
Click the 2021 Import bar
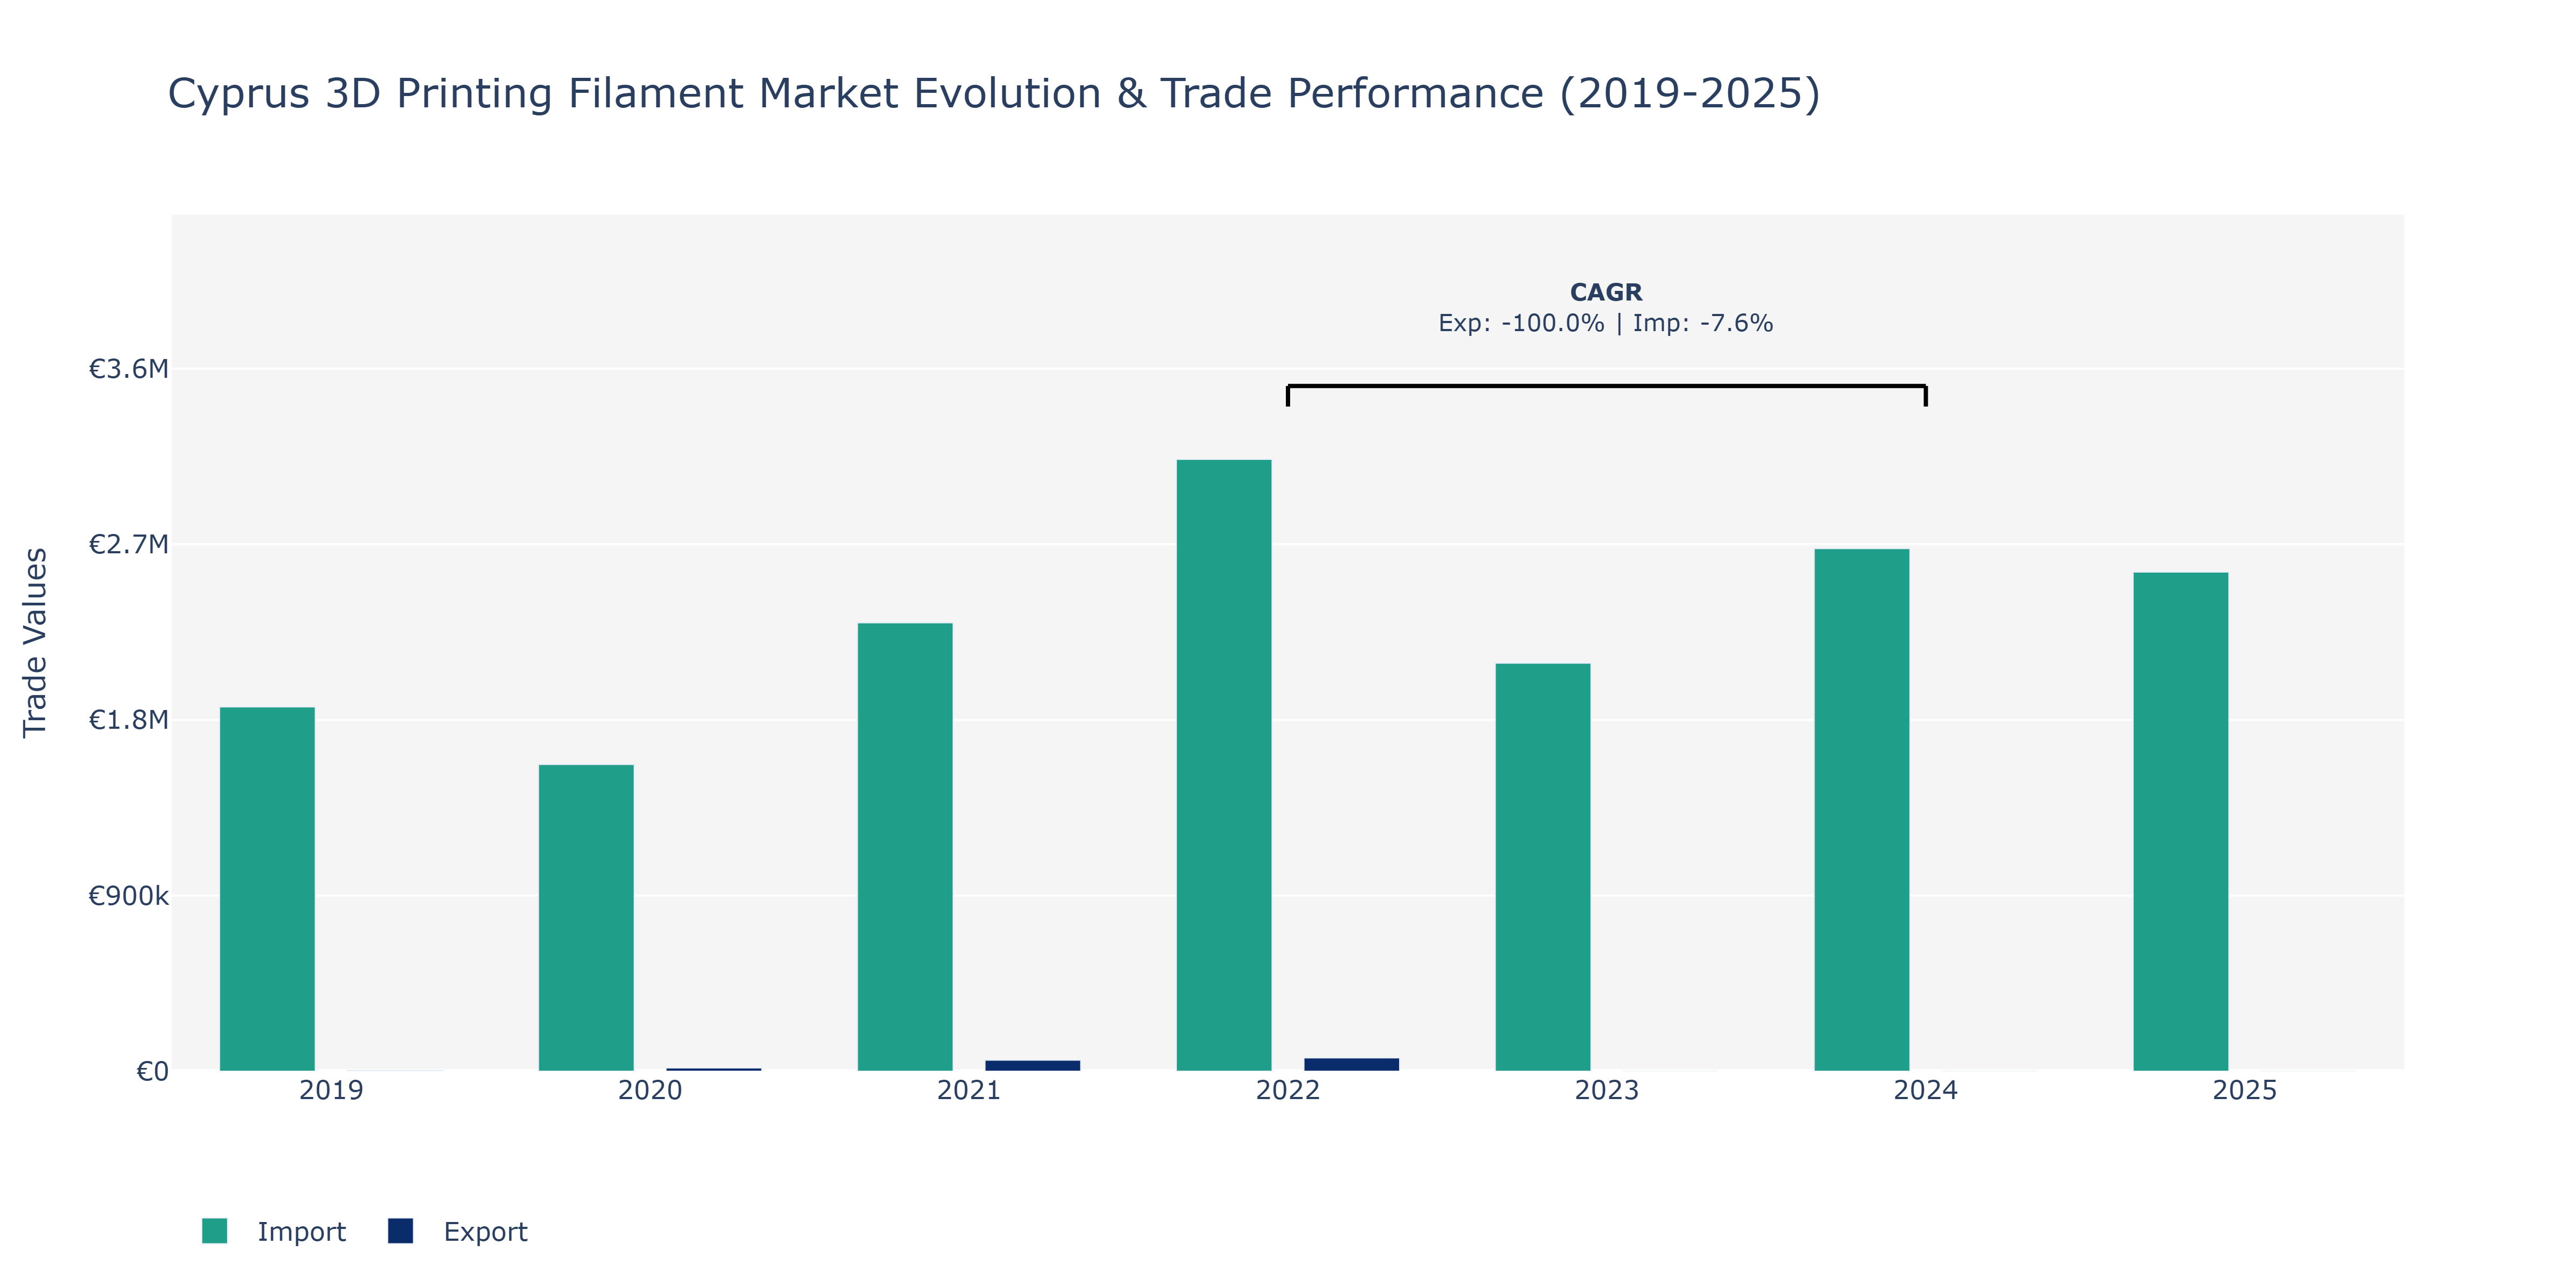tap(905, 847)
